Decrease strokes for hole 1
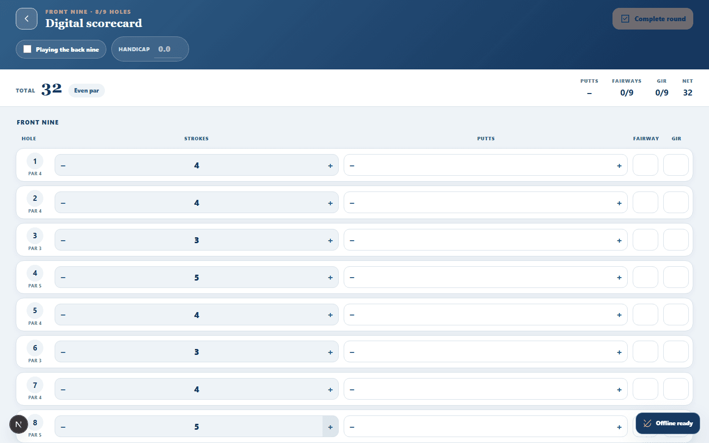 [63, 165]
